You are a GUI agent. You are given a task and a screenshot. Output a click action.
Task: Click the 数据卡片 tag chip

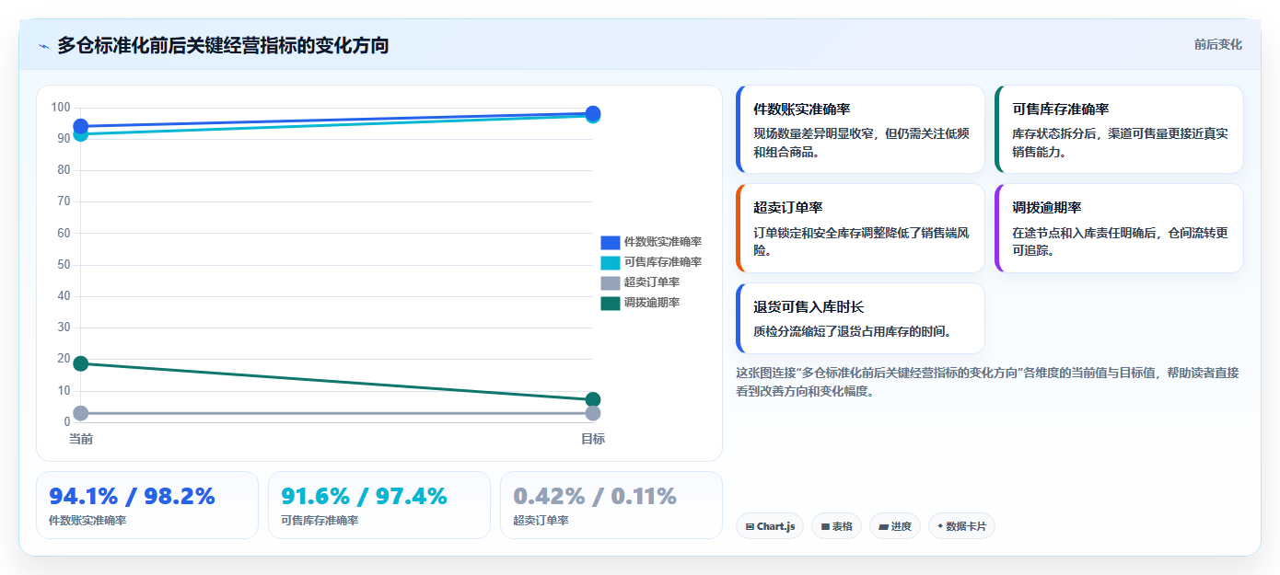tap(961, 526)
